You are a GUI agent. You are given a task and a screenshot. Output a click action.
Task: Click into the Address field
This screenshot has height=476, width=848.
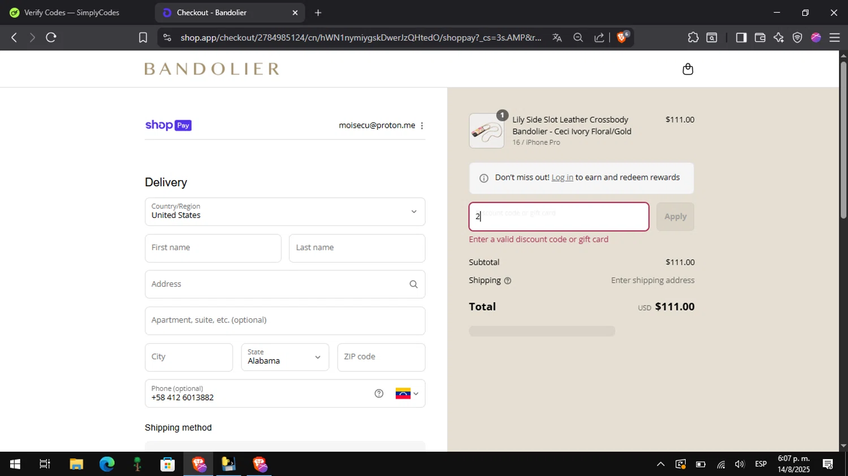tap(285, 284)
